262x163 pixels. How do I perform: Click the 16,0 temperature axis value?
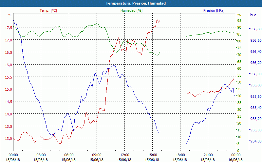coord(9,65)
